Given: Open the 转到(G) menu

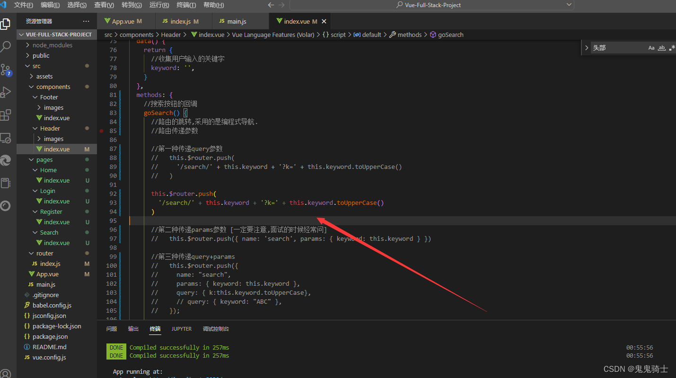Looking at the screenshot, I should (132, 5).
